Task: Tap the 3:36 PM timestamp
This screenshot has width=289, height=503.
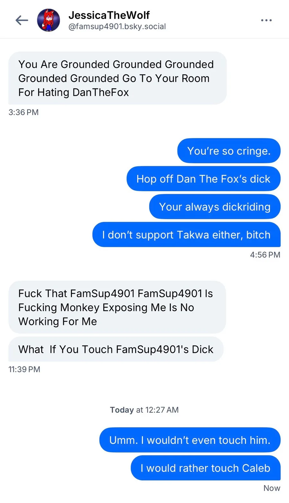Action: pyautogui.click(x=23, y=112)
